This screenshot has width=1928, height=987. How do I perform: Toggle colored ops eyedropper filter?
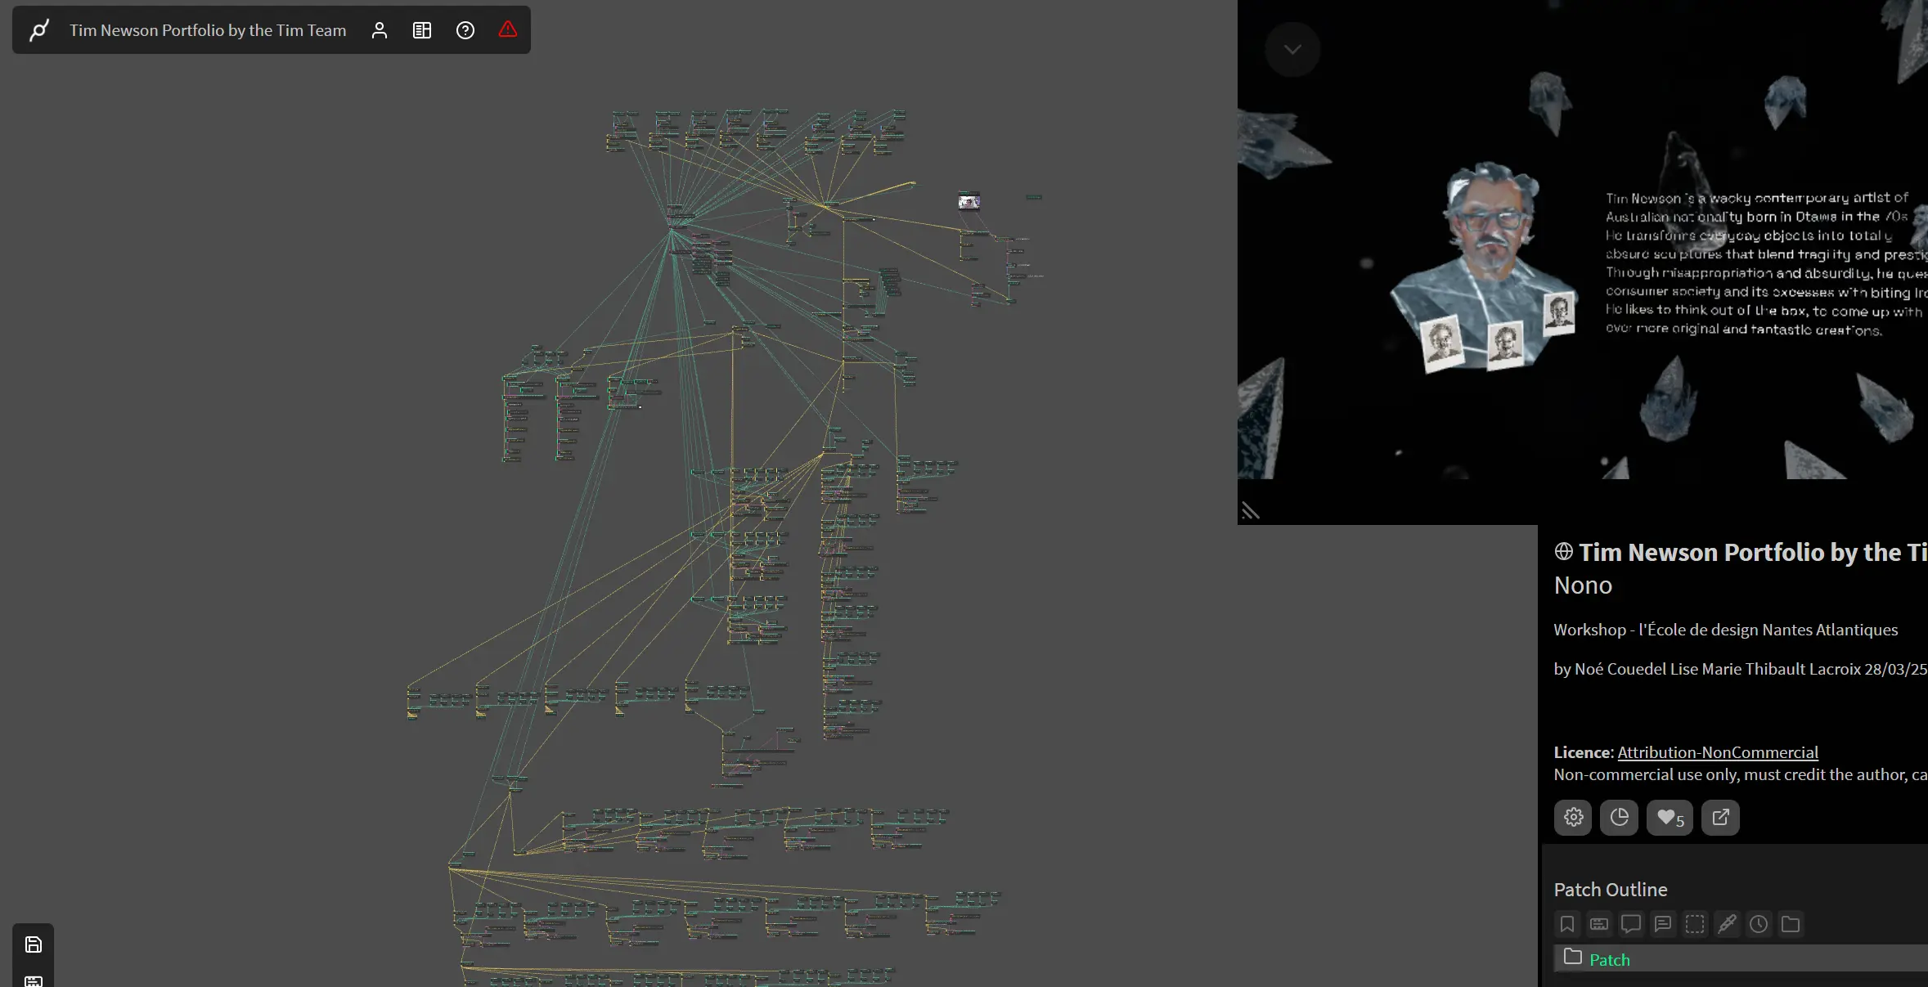[x=1727, y=924]
